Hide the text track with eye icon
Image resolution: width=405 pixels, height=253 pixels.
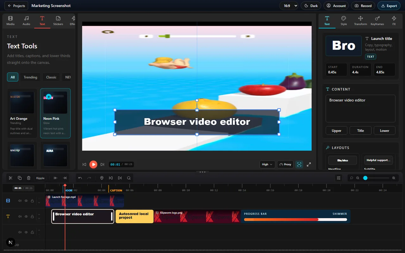click(26, 217)
